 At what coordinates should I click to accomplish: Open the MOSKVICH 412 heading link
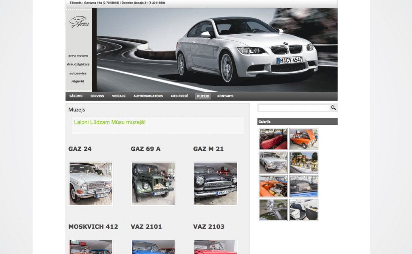point(93,226)
